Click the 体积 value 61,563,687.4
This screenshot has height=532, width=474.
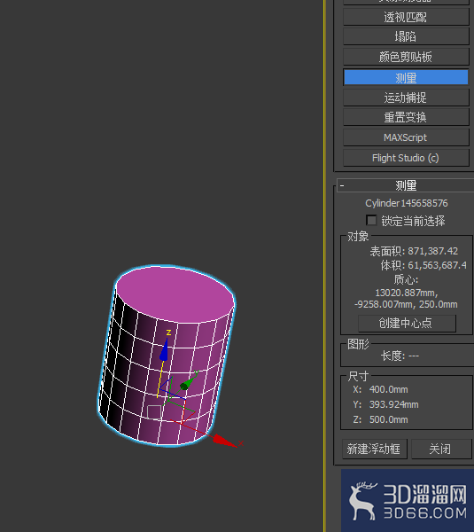pyautogui.click(x=437, y=265)
